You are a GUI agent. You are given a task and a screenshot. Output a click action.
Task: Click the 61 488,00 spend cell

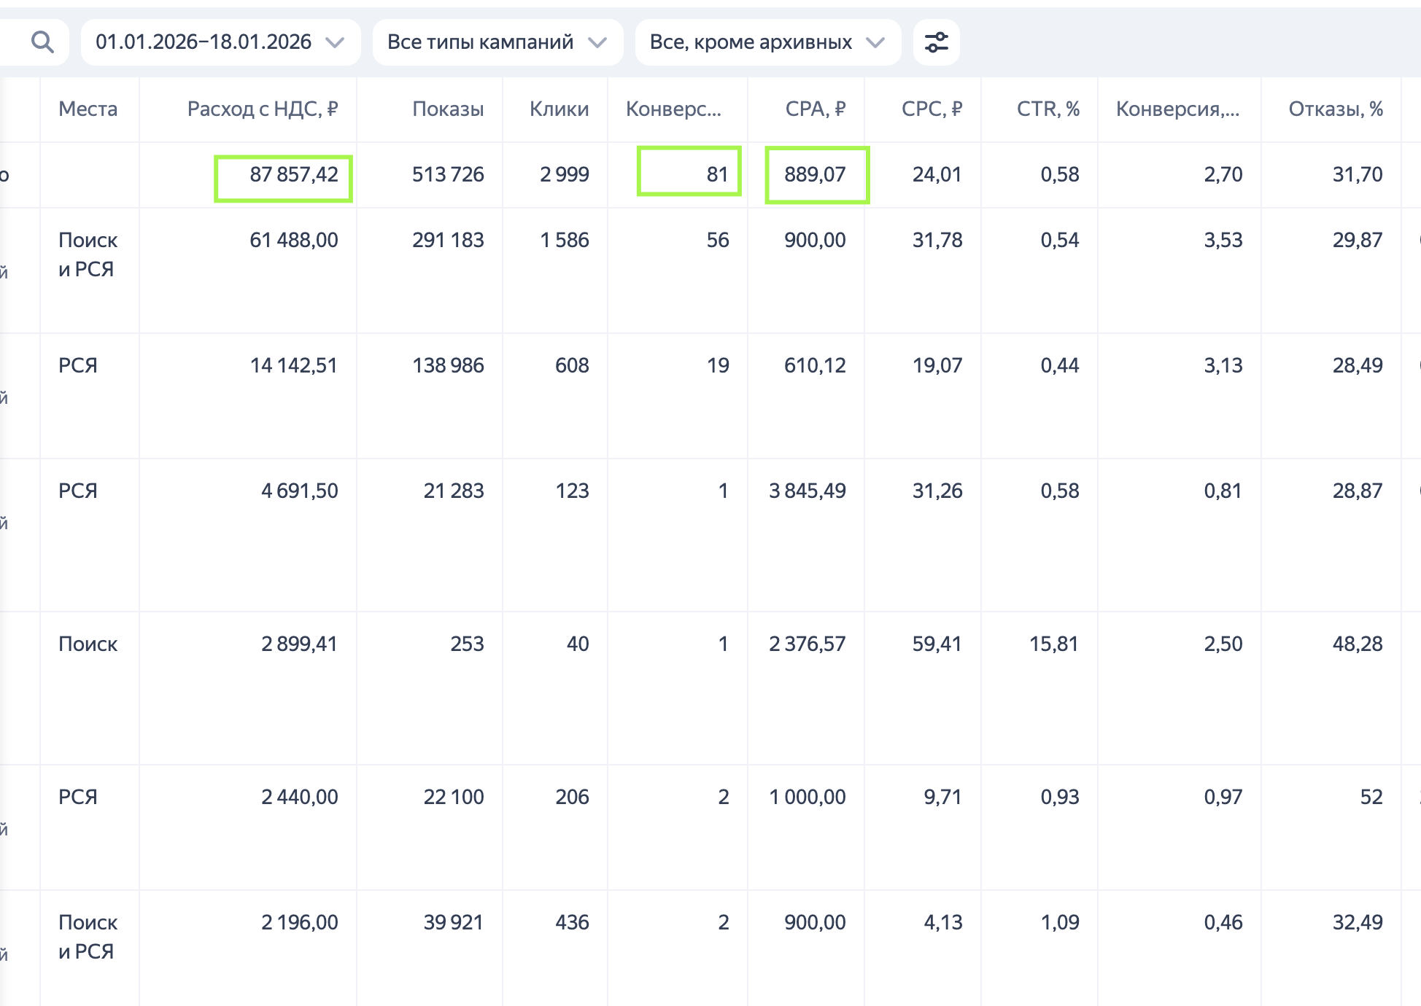pos(293,241)
